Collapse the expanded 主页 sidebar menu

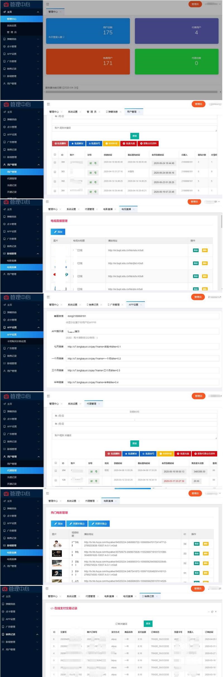(x=38, y=12)
